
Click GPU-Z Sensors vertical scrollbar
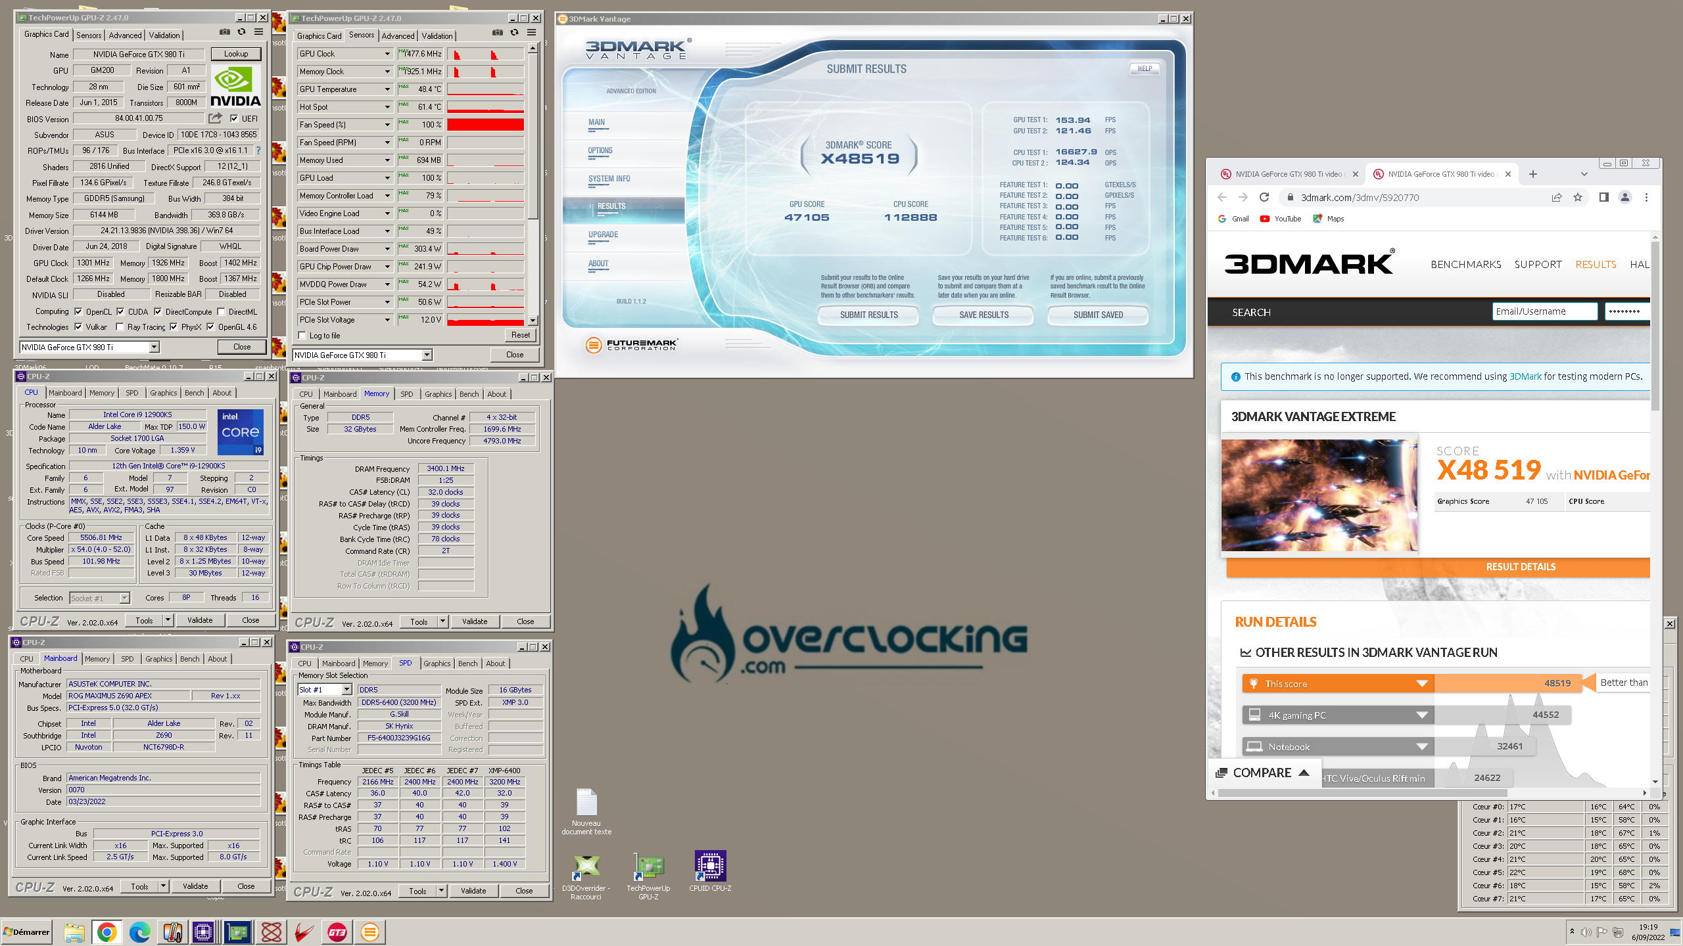533,184
